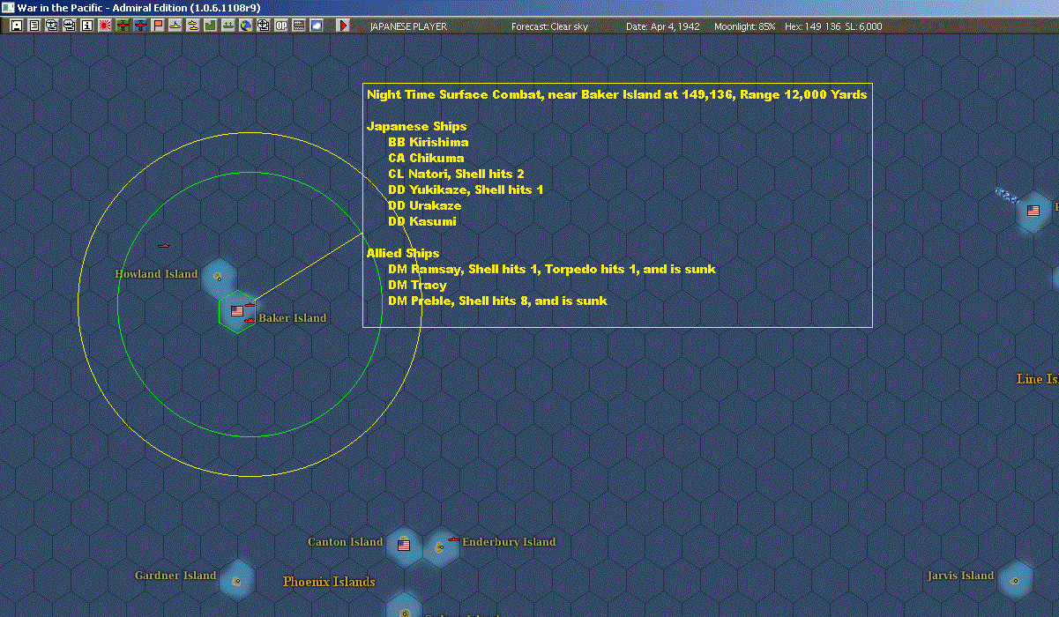
Task: Open the globe toolbar icon
Action: click(x=246, y=26)
